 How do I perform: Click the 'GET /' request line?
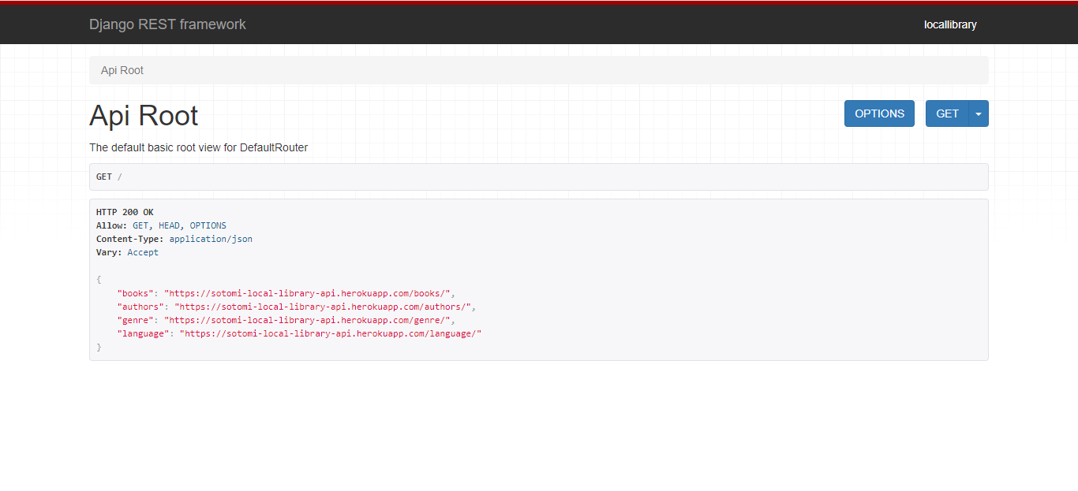click(109, 177)
